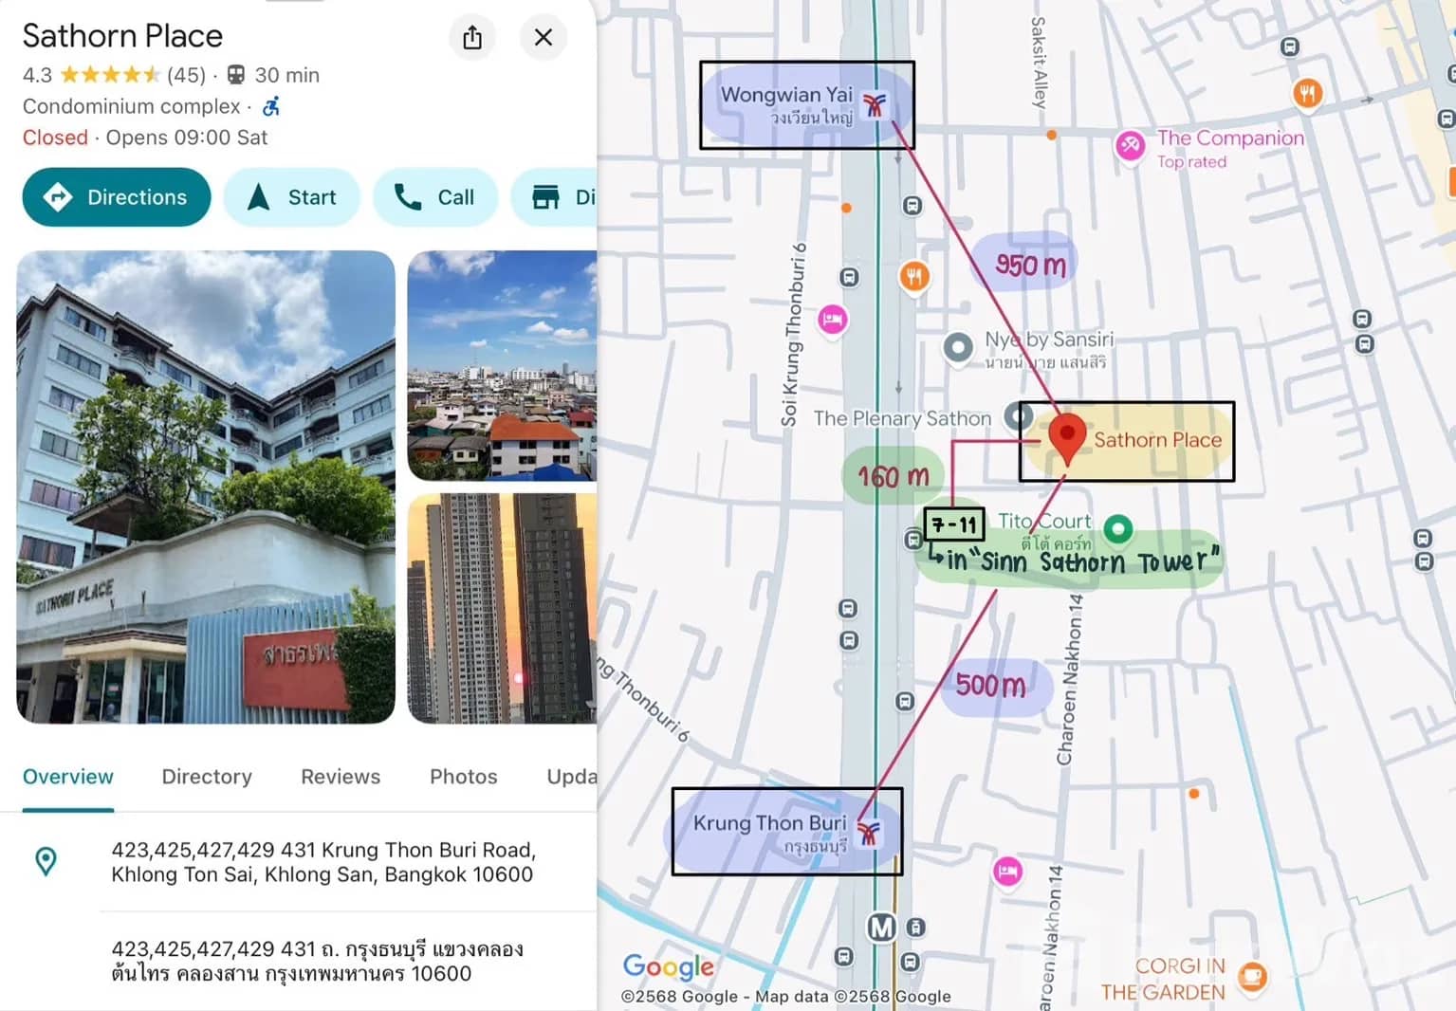This screenshot has height=1011, width=1456.
Task: Click the English Krung Thon Buri Road address
Action: pyautogui.click(x=323, y=862)
